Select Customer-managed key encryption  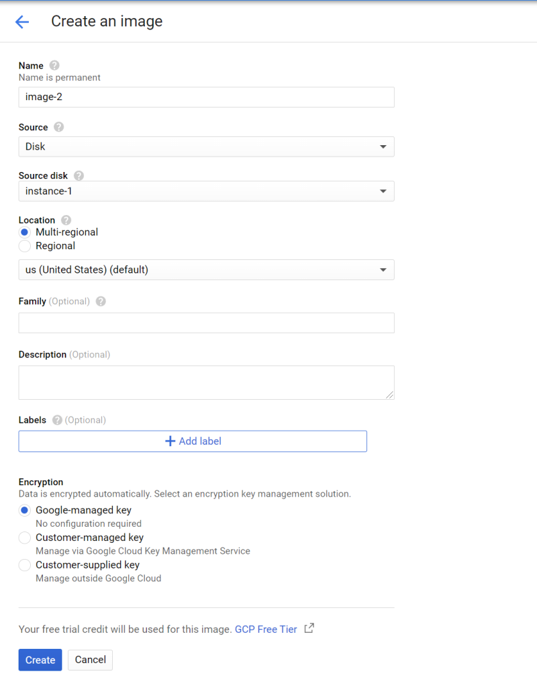coord(25,537)
